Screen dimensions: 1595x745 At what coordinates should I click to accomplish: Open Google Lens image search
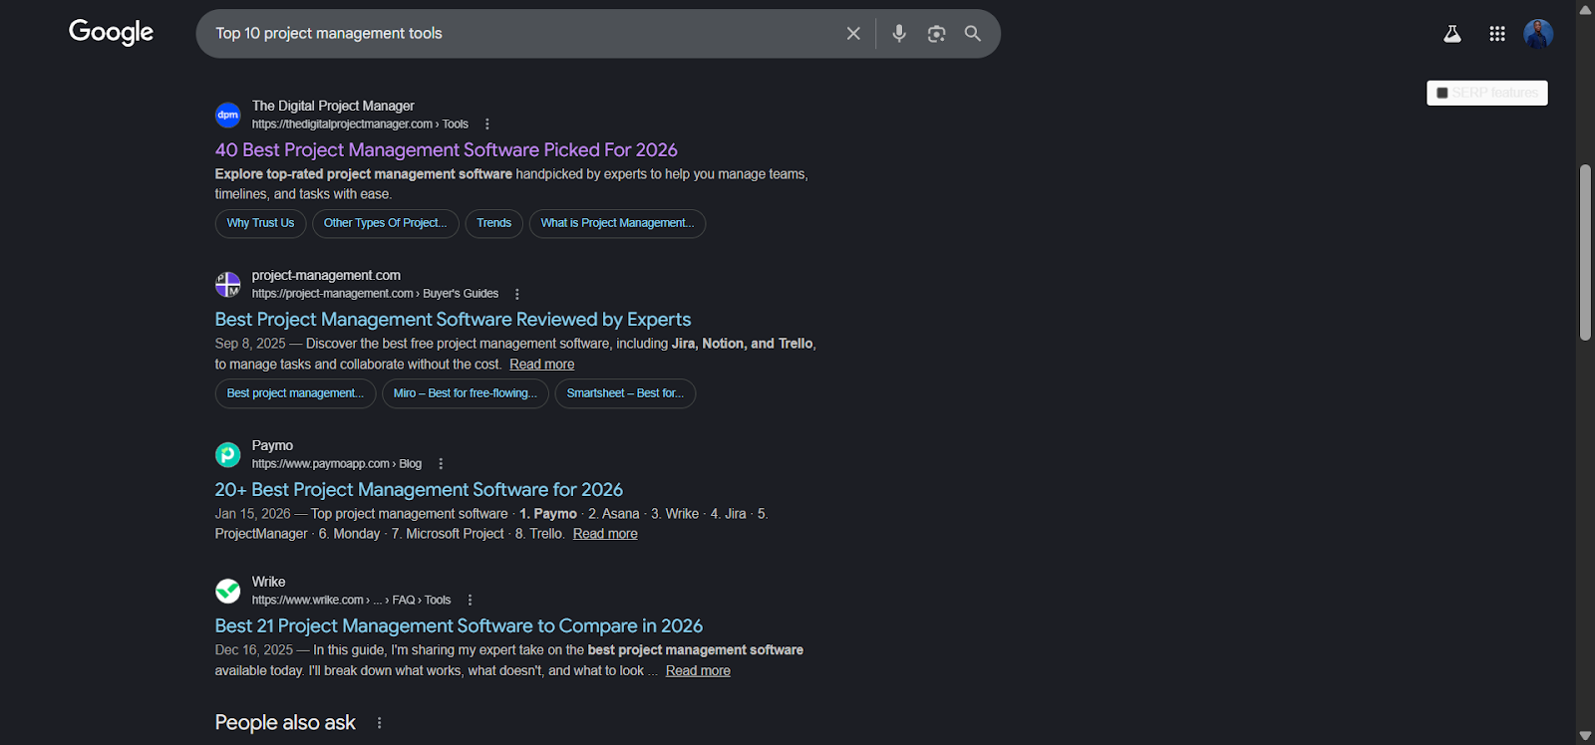click(936, 34)
